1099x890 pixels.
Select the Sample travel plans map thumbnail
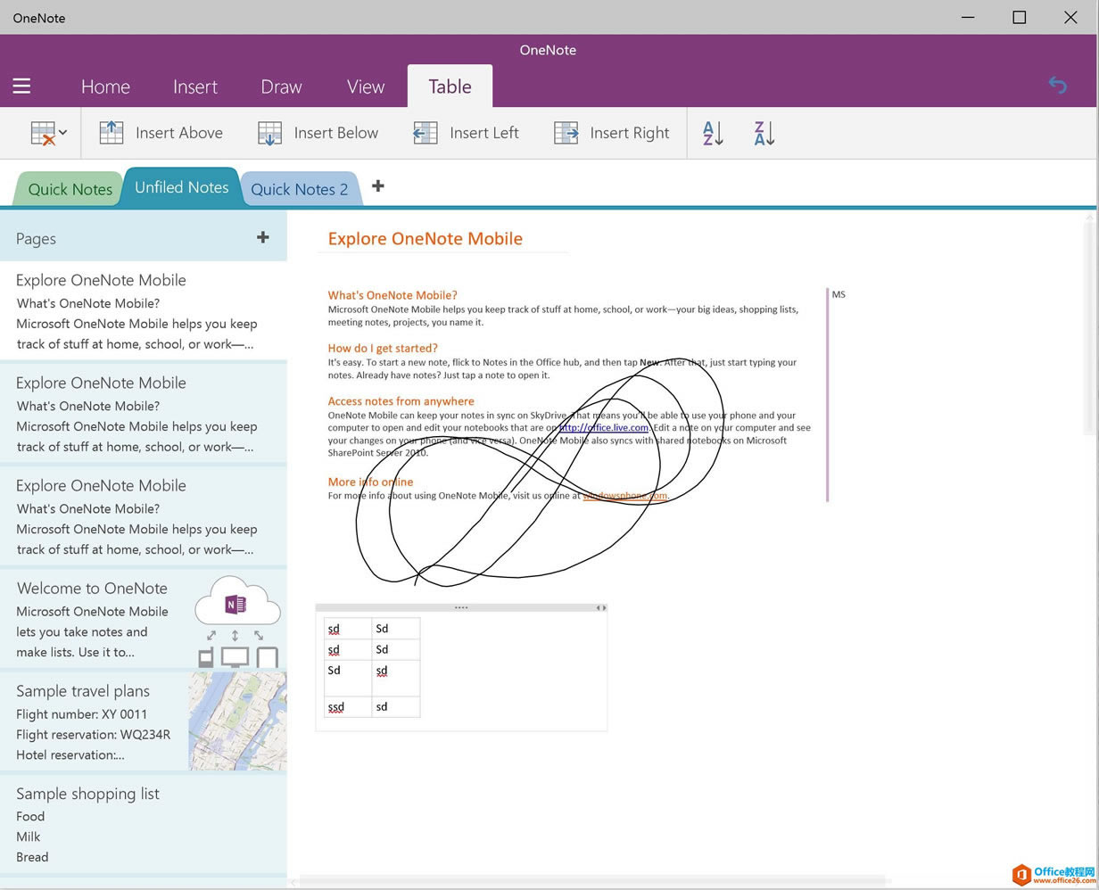pos(237,721)
